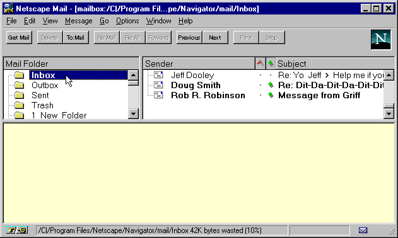Go to the Next message
This screenshot has height=238, width=398.
[x=215, y=38]
